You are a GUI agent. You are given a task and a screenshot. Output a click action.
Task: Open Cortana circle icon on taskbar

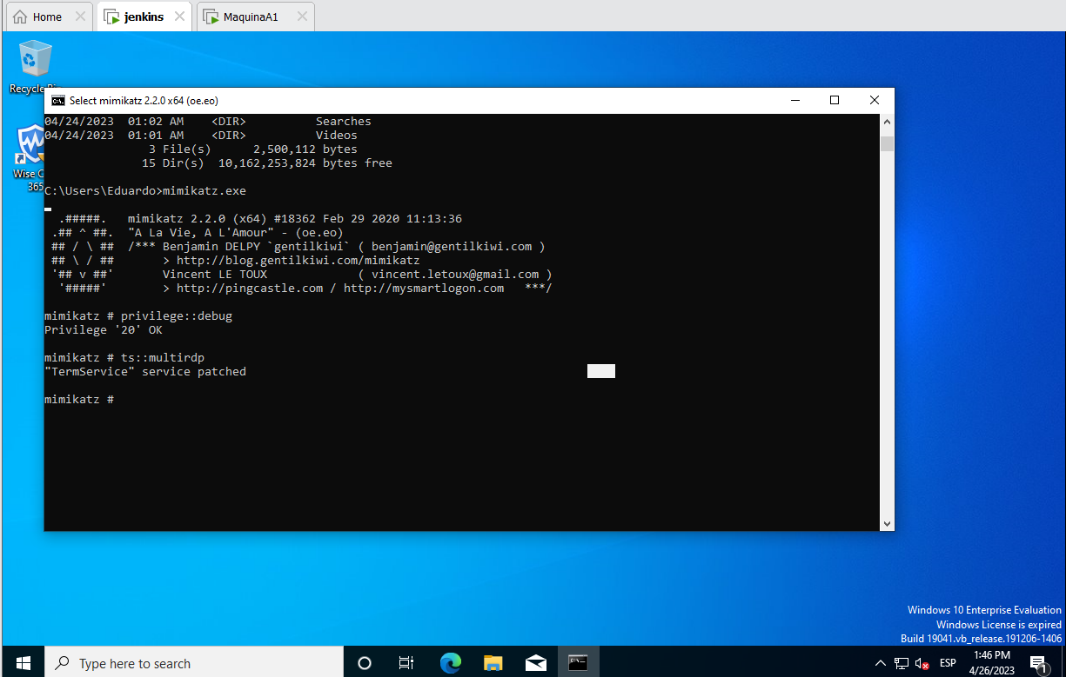[x=365, y=663]
